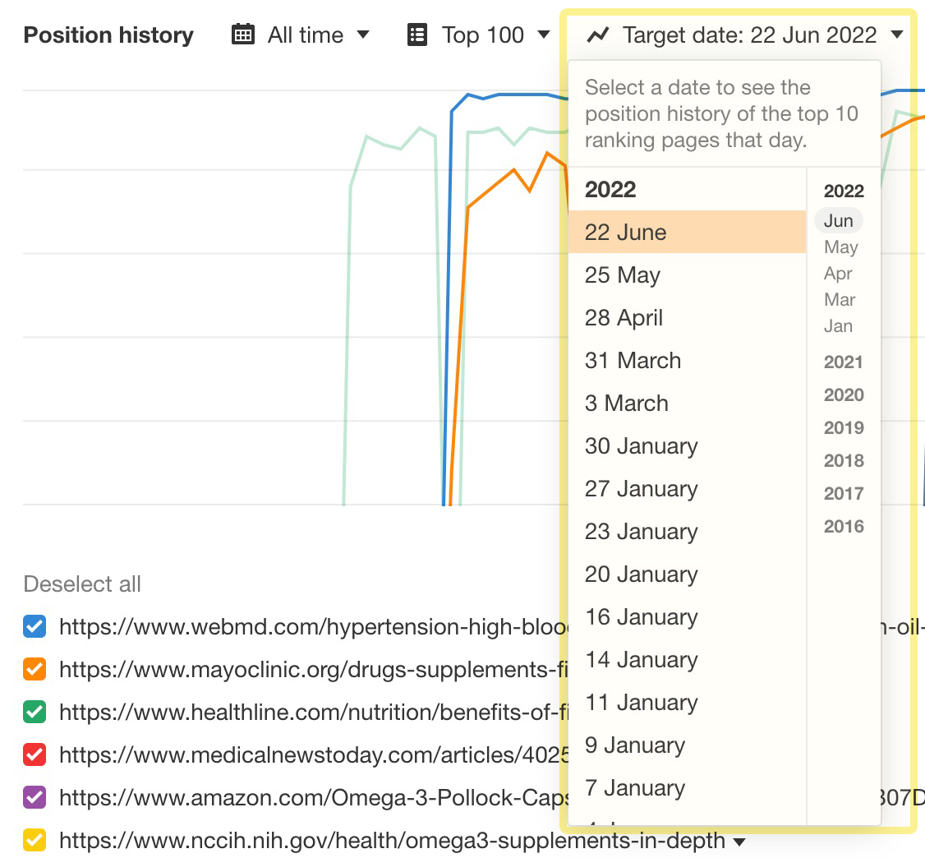Screen dimensions: 925x858
Task: Switch to year 2021 in the sidebar
Action: 843,362
